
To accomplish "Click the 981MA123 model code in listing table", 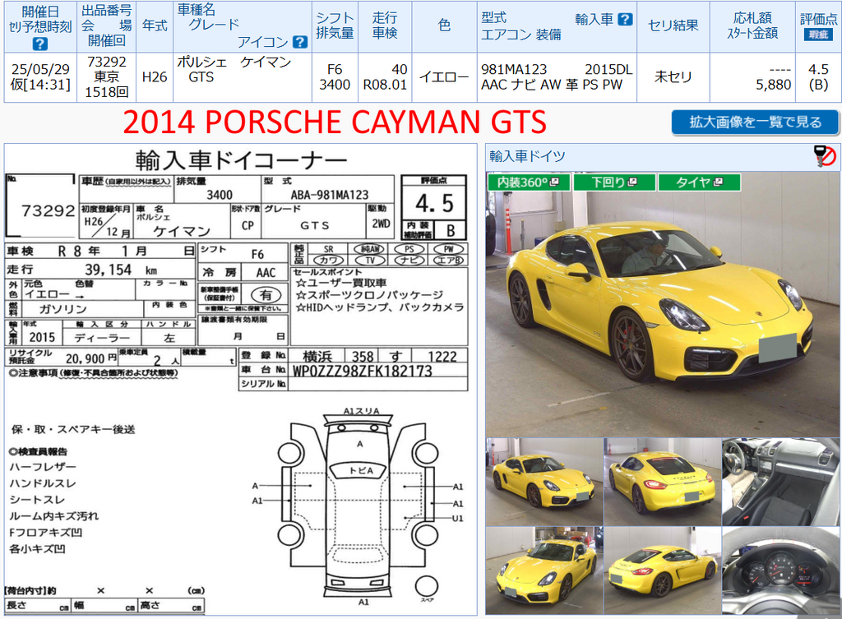I will point(514,70).
